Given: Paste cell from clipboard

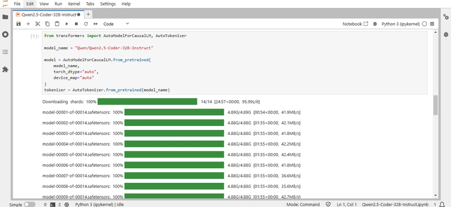Looking at the screenshot, I should point(57,24).
